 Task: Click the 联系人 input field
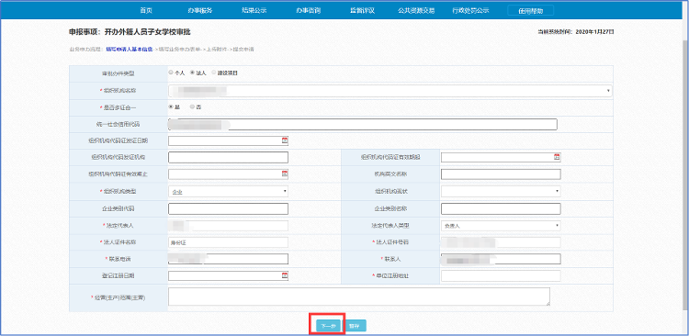(x=501, y=259)
